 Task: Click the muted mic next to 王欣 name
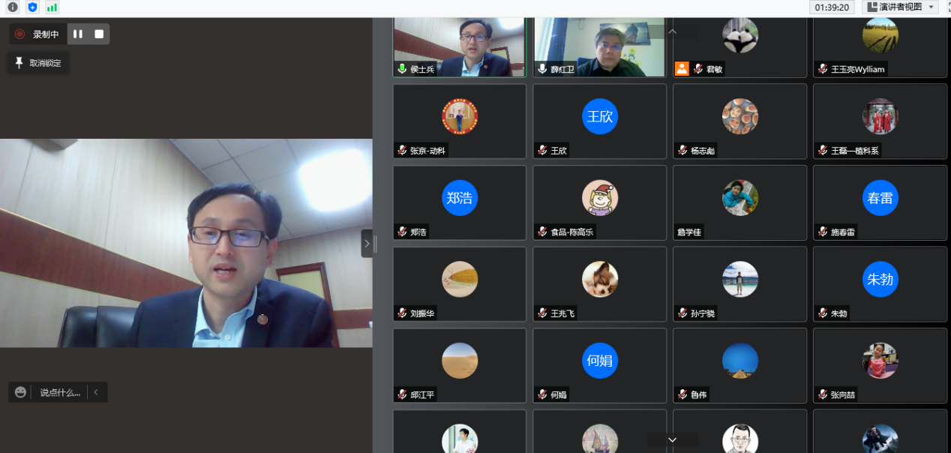pos(542,150)
